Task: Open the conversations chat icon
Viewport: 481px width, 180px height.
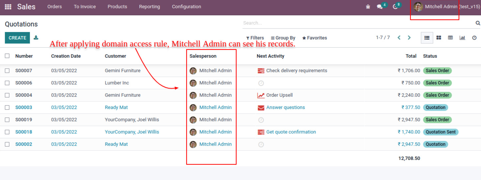Action: (x=380, y=7)
